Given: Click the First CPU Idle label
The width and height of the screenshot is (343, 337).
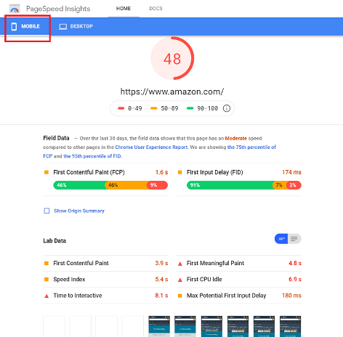Looking at the screenshot, I should (x=204, y=280).
